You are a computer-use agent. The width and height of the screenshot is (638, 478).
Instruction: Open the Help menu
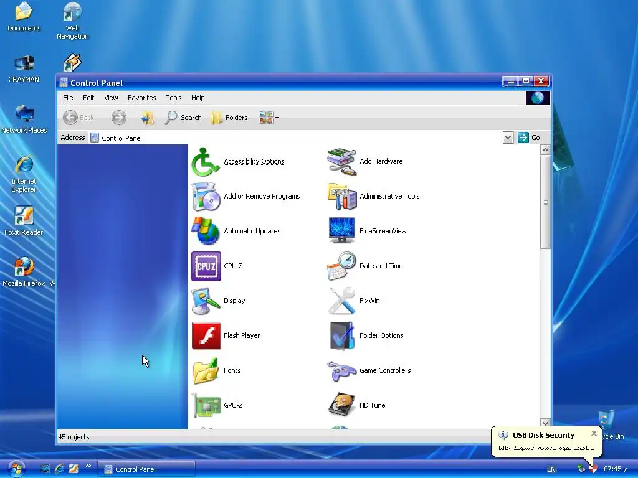tap(198, 98)
